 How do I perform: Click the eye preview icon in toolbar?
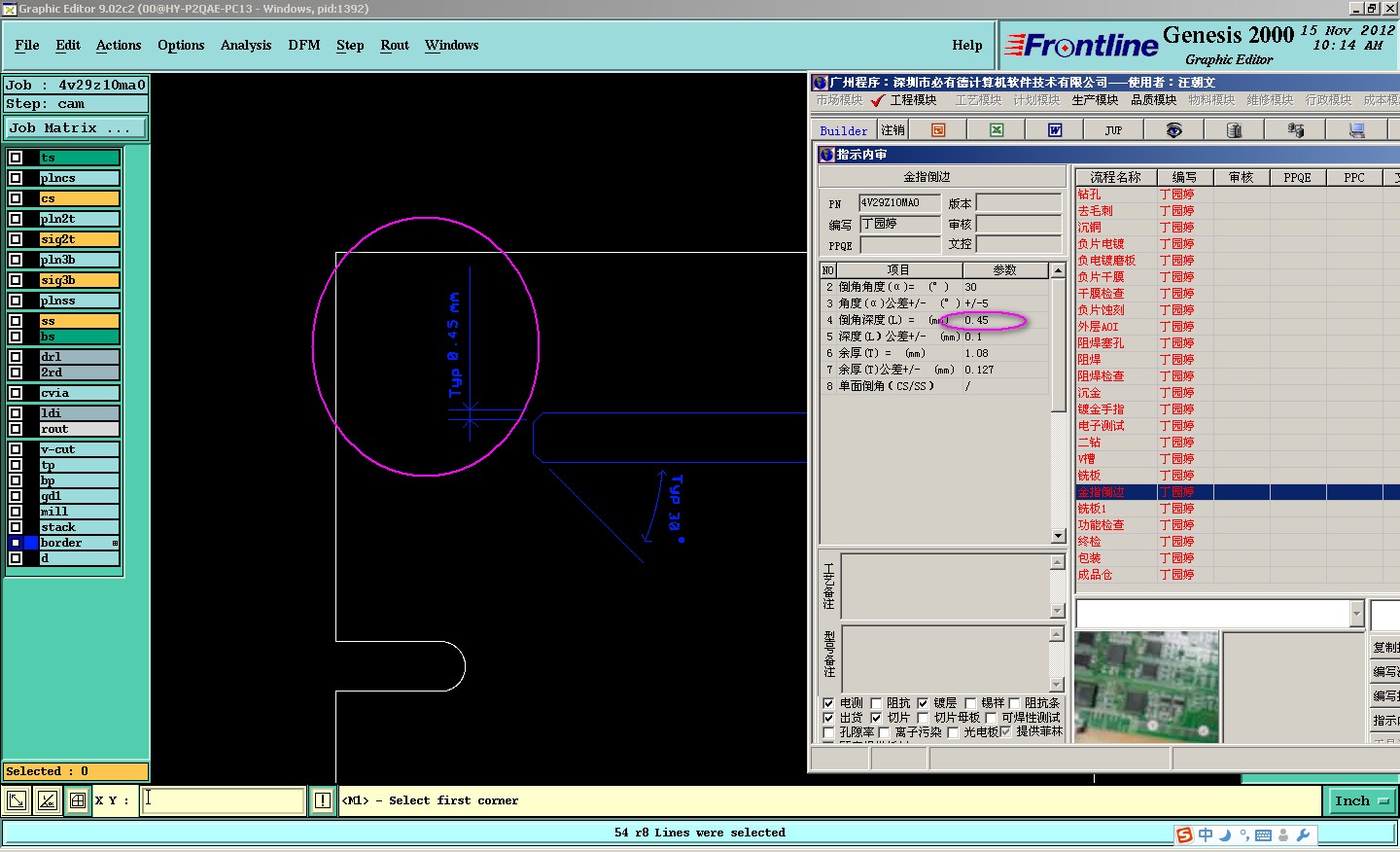(x=1174, y=130)
